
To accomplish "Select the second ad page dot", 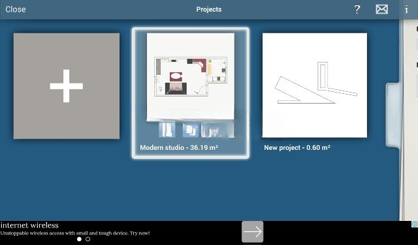I will click(88, 239).
